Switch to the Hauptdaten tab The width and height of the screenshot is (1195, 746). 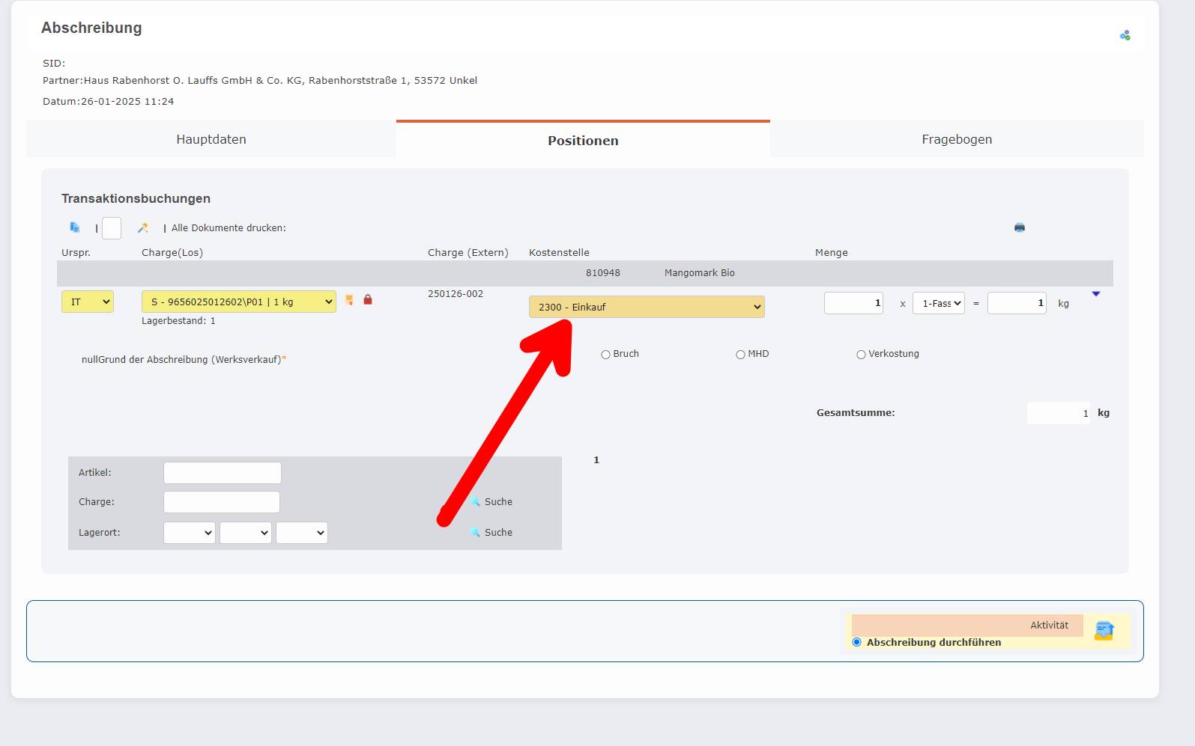(x=211, y=139)
